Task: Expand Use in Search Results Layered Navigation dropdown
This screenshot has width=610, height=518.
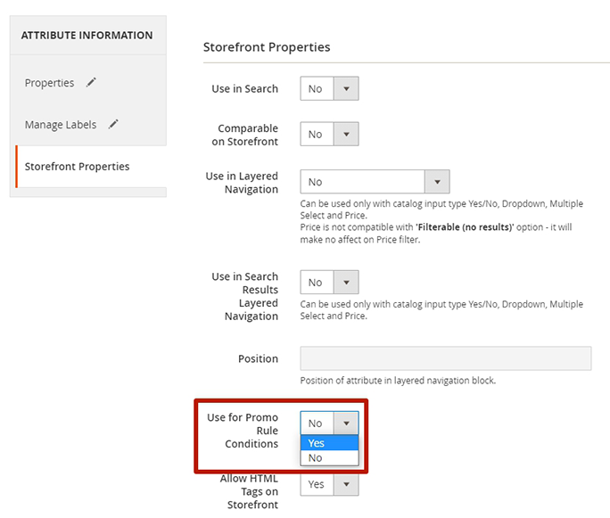Action: pos(329,283)
